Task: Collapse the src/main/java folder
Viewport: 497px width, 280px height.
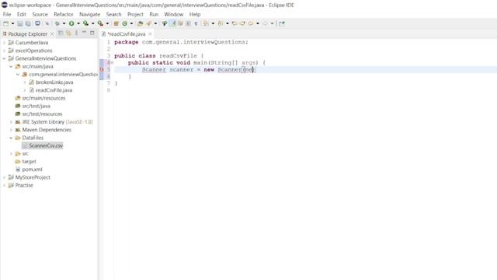Action: tap(11, 66)
